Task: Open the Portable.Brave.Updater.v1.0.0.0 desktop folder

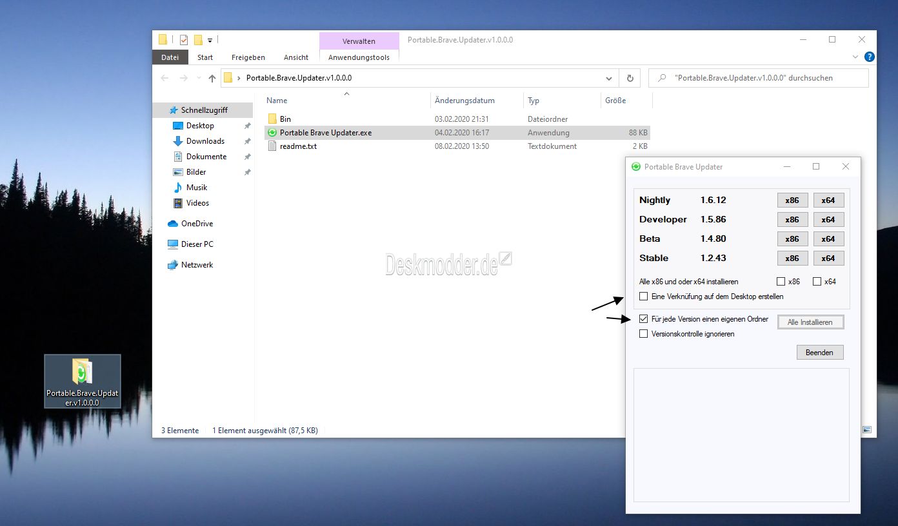Action: (x=82, y=381)
